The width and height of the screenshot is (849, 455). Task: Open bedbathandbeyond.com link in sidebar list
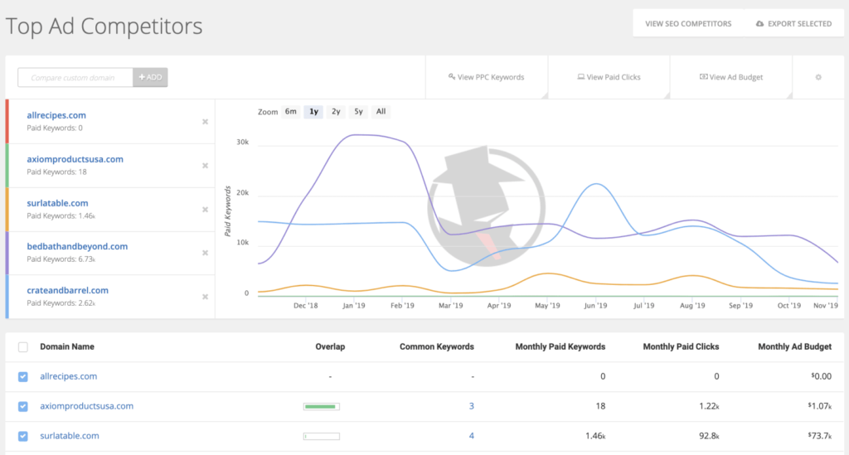tap(77, 246)
